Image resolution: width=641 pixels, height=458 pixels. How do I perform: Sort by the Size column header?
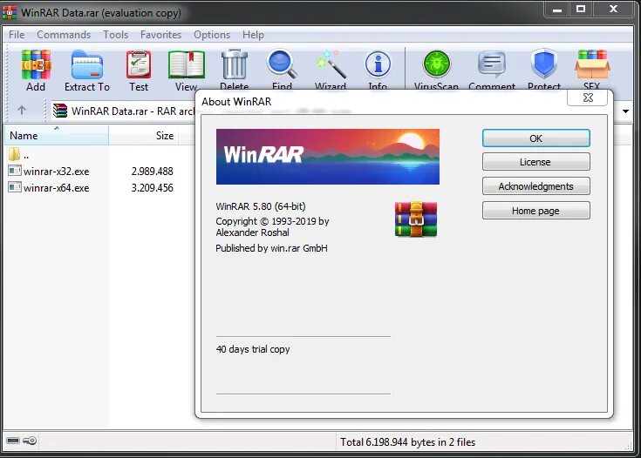coord(144,135)
